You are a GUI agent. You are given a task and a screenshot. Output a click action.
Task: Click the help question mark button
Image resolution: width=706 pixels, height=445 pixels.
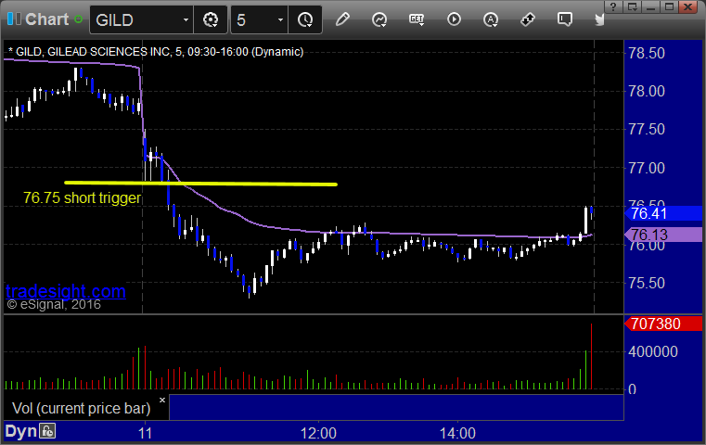613,6
